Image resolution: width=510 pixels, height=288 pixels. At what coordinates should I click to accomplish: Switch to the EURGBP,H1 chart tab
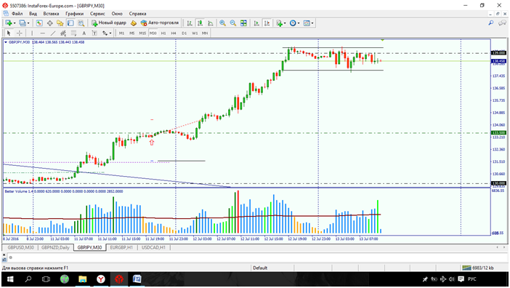121,248
